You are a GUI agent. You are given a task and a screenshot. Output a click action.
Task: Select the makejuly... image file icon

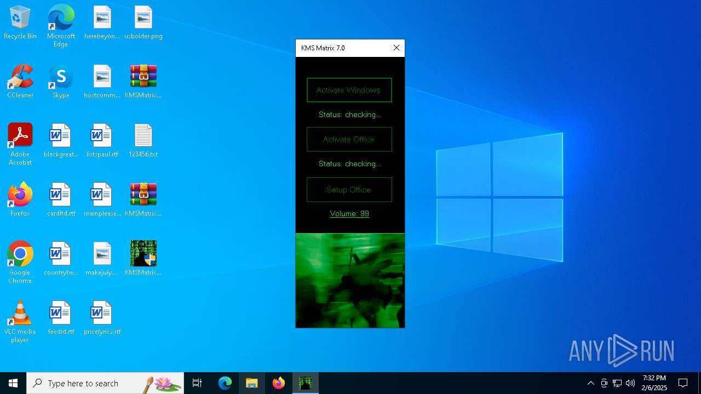tap(102, 259)
